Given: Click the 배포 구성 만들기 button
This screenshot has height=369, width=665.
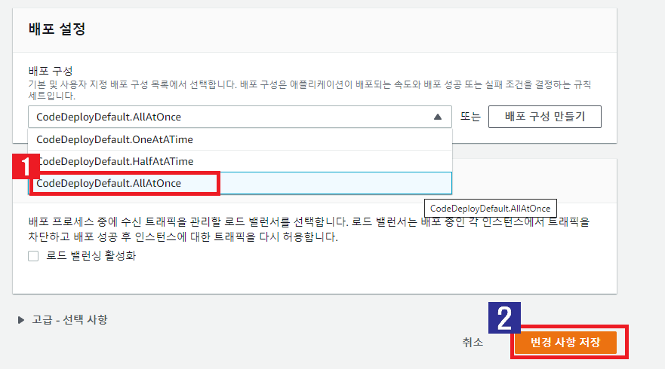Looking at the screenshot, I should coord(544,117).
